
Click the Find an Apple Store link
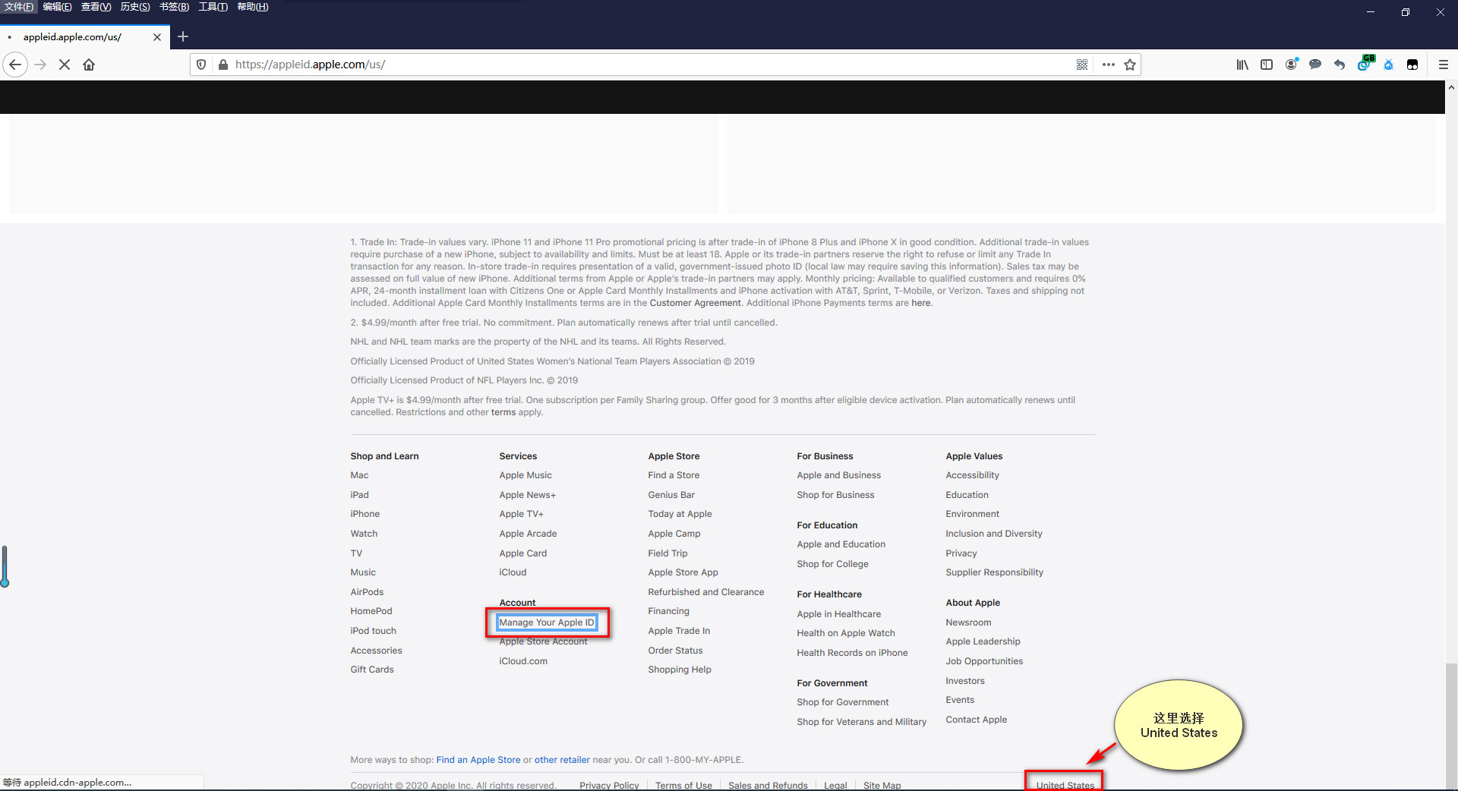tap(478, 760)
